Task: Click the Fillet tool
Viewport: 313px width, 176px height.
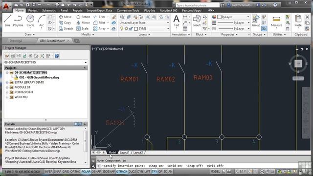Action: tap(99, 23)
